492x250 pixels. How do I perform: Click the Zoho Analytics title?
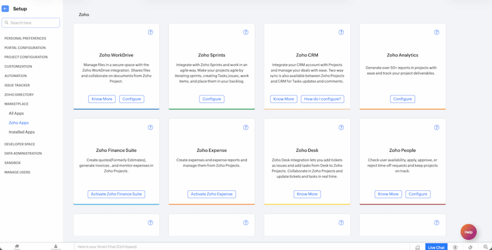pos(402,55)
